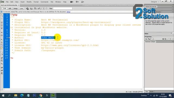Image resolution: width=174 pixels, height=98 pixels.
Task: Click the Open Documents icon in coding toolbar
Action: coord(2,16)
